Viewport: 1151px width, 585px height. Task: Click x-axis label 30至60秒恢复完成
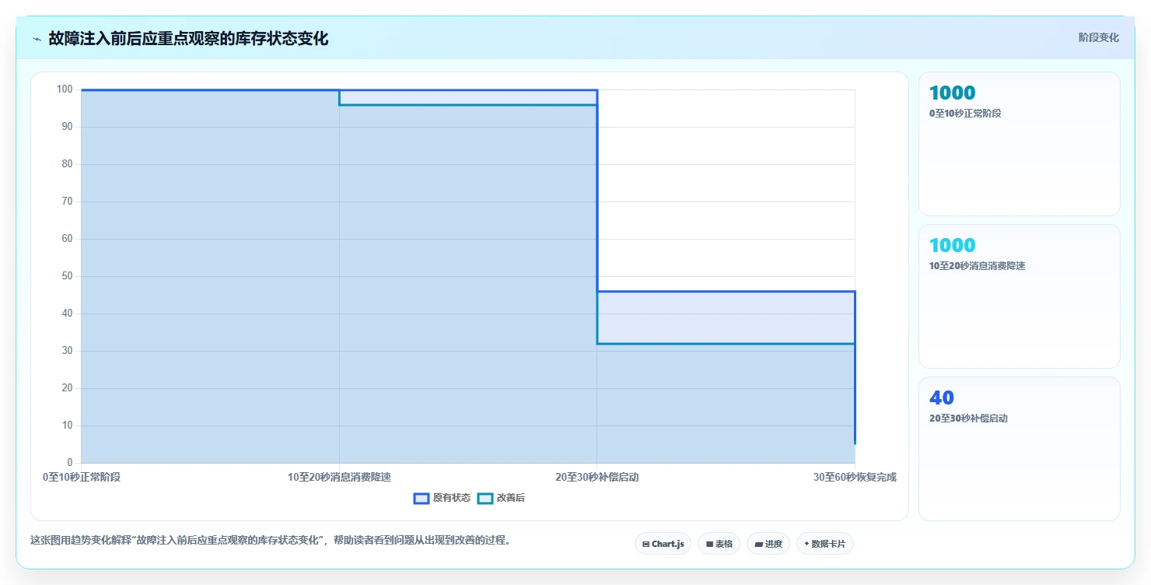click(x=855, y=477)
